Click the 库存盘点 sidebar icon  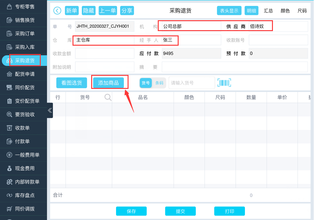point(9,195)
